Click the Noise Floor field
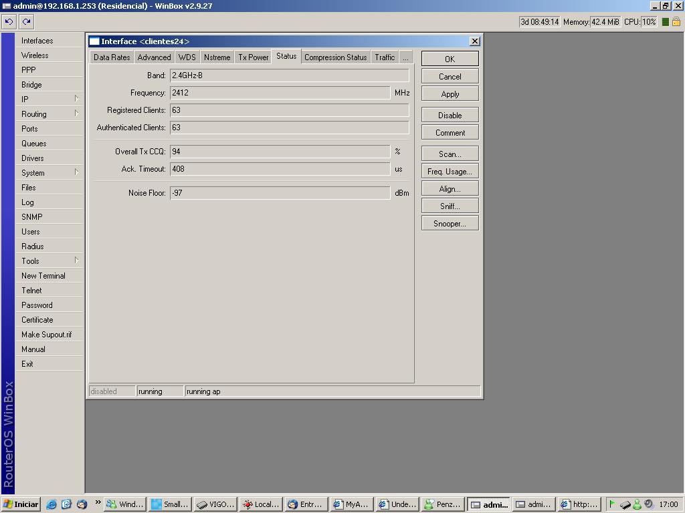Viewport: 685px width, 513px height. click(x=280, y=193)
